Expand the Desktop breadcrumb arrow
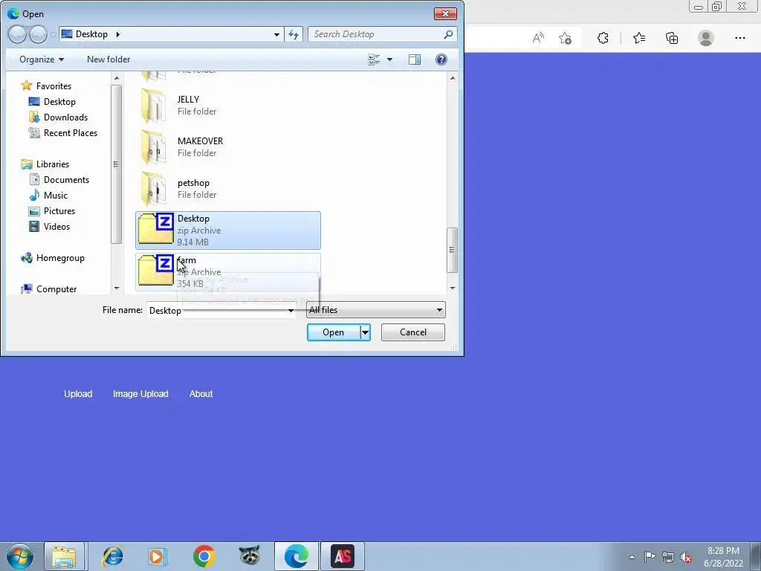 click(x=118, y=34)
